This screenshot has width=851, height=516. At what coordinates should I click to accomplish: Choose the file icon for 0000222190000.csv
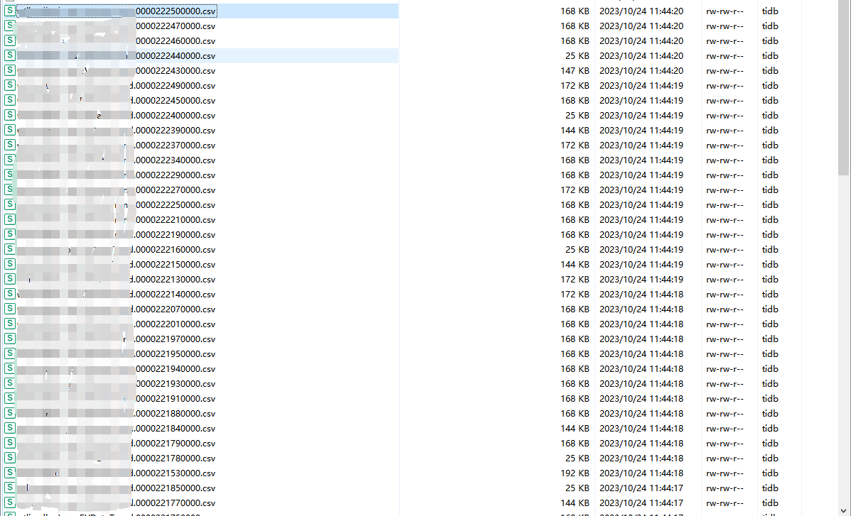click(x=10, y=234)
